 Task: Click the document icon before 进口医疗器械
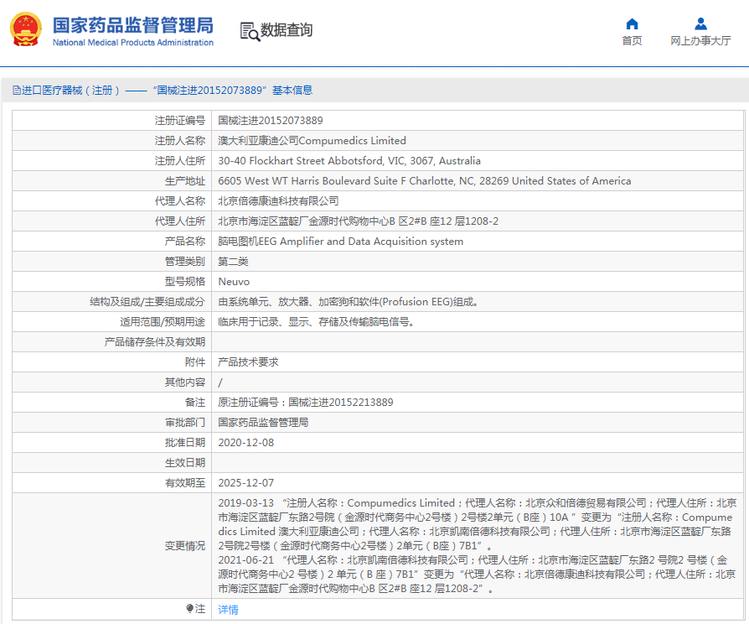(16, 91)
